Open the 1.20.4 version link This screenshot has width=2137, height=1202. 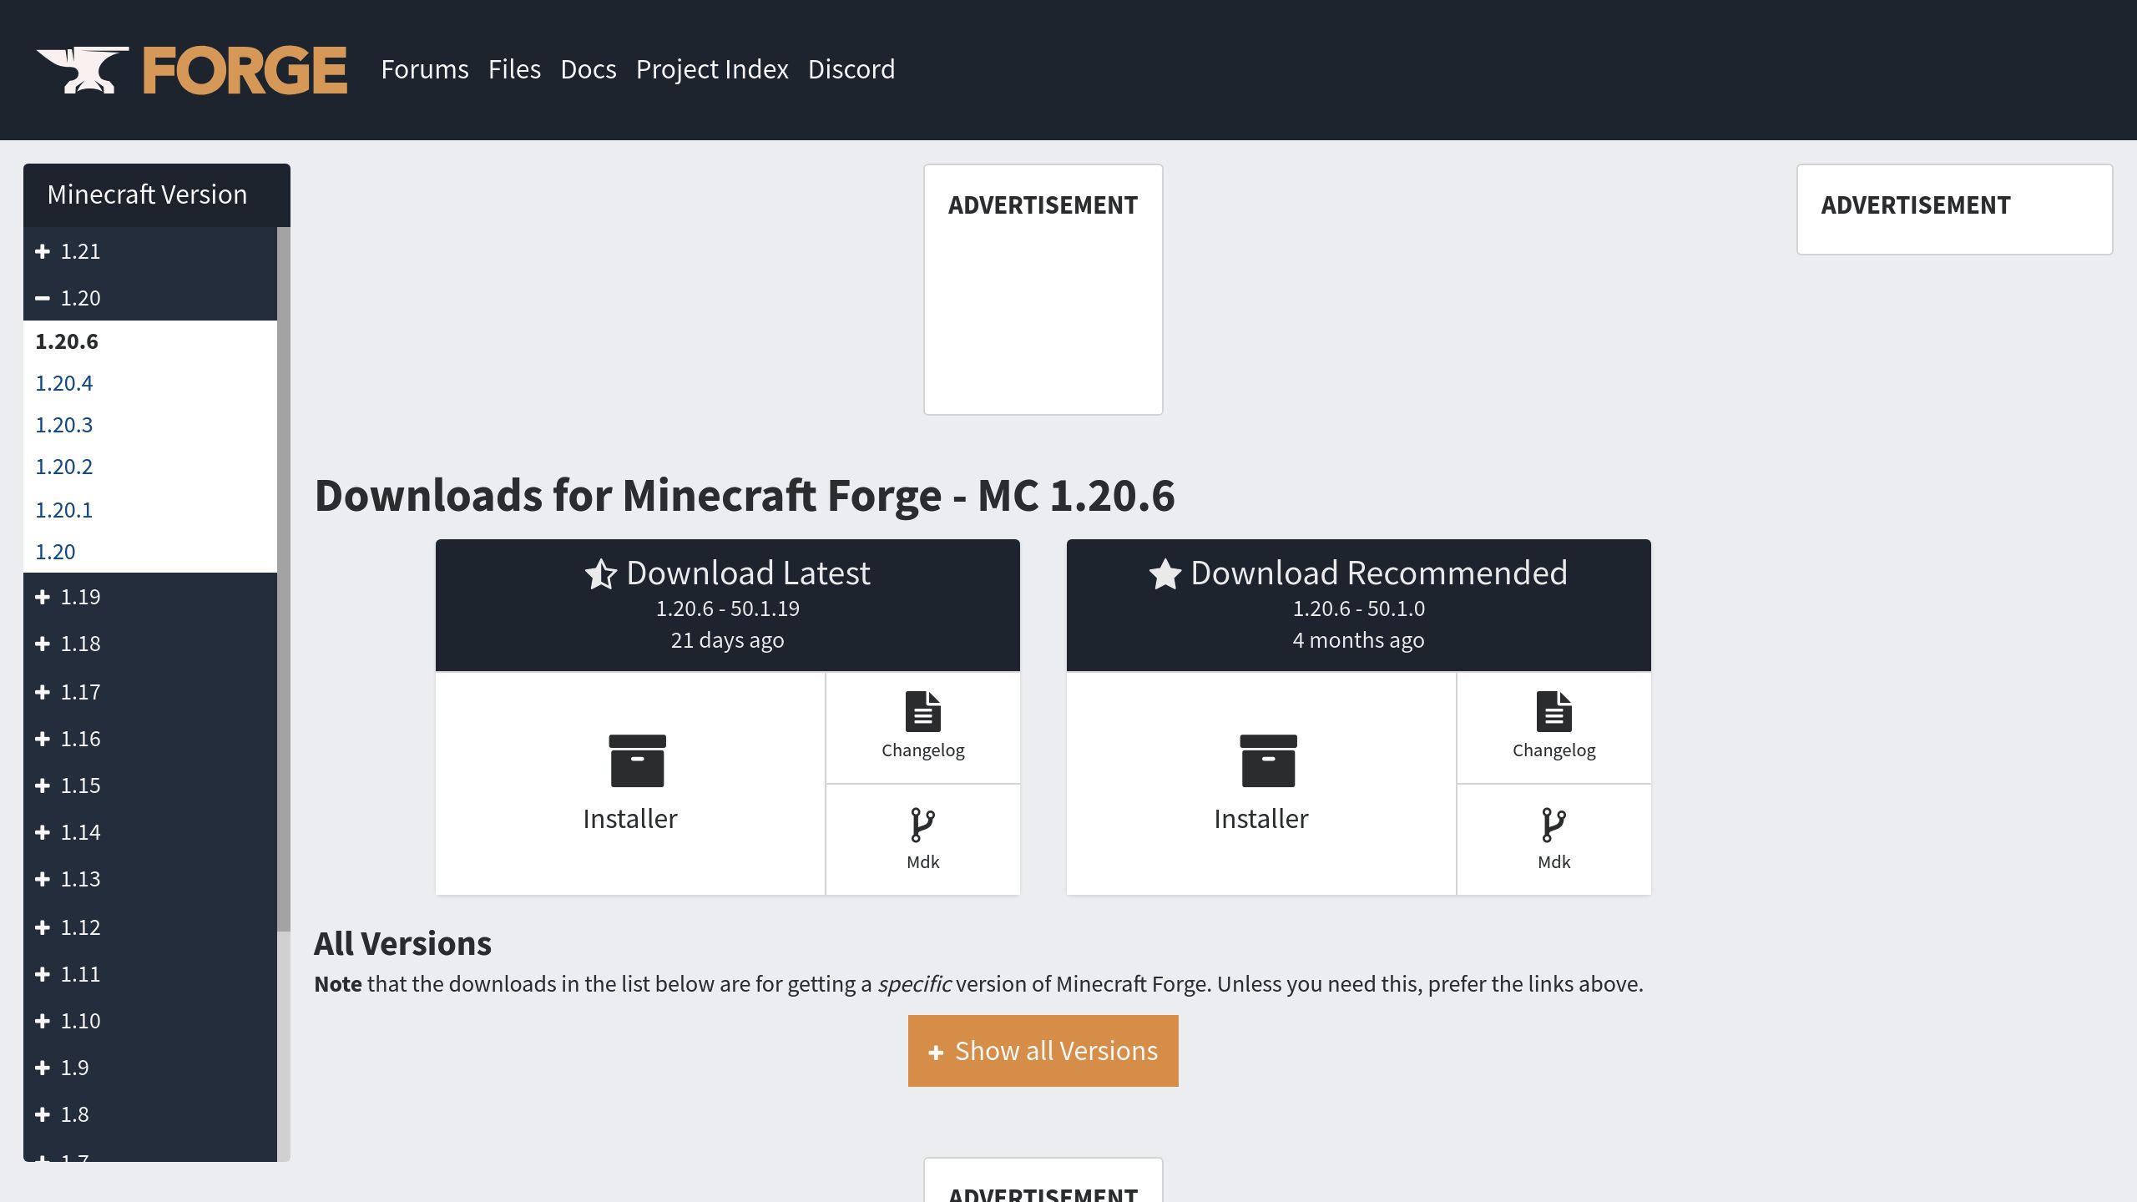(63, 383)
